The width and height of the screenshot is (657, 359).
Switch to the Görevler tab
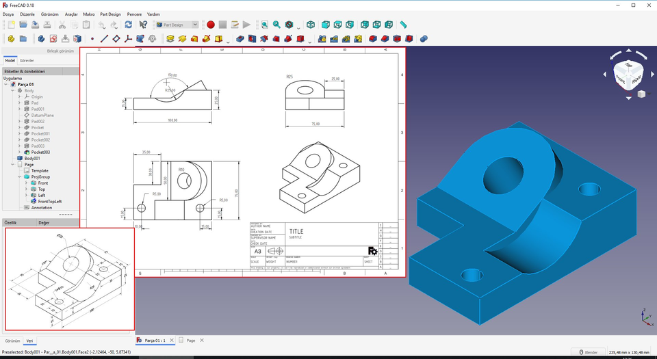click(x=27, y=60)
